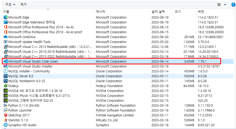
Task: Click the NVIDIA HD audio driver icon
Action: [x=6, y=91]
